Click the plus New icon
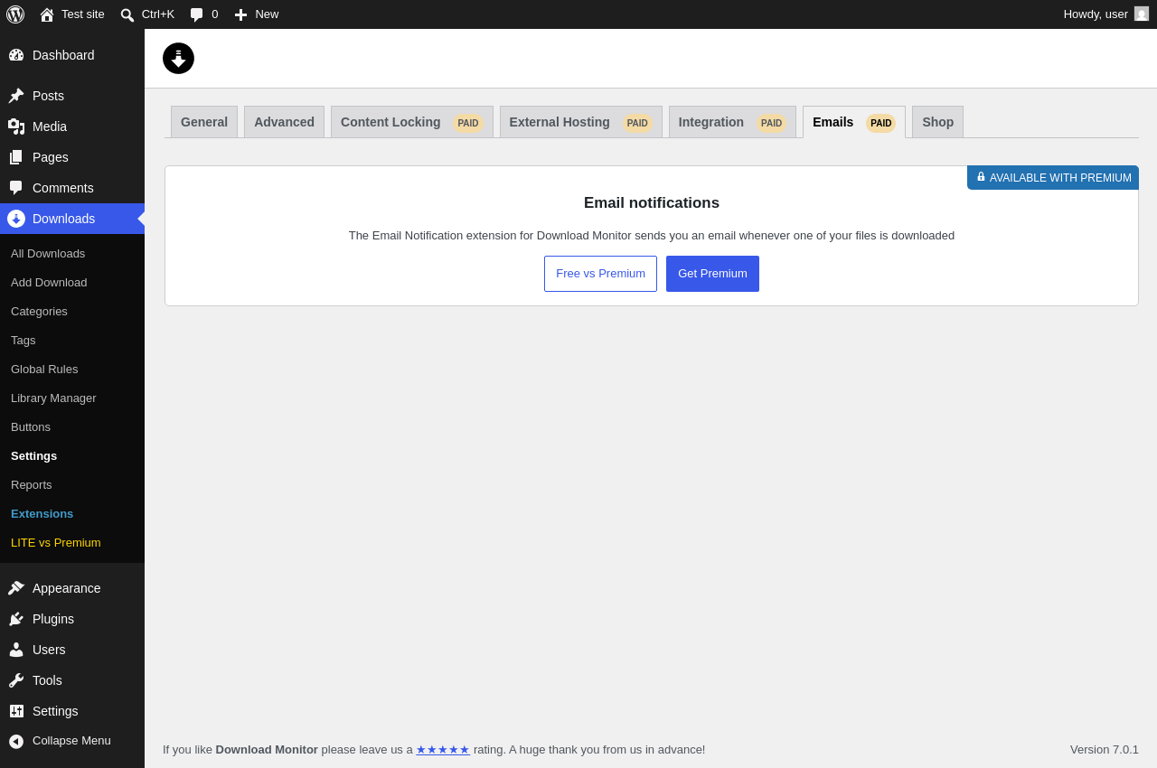1157x768 pixels. point(240,14)
